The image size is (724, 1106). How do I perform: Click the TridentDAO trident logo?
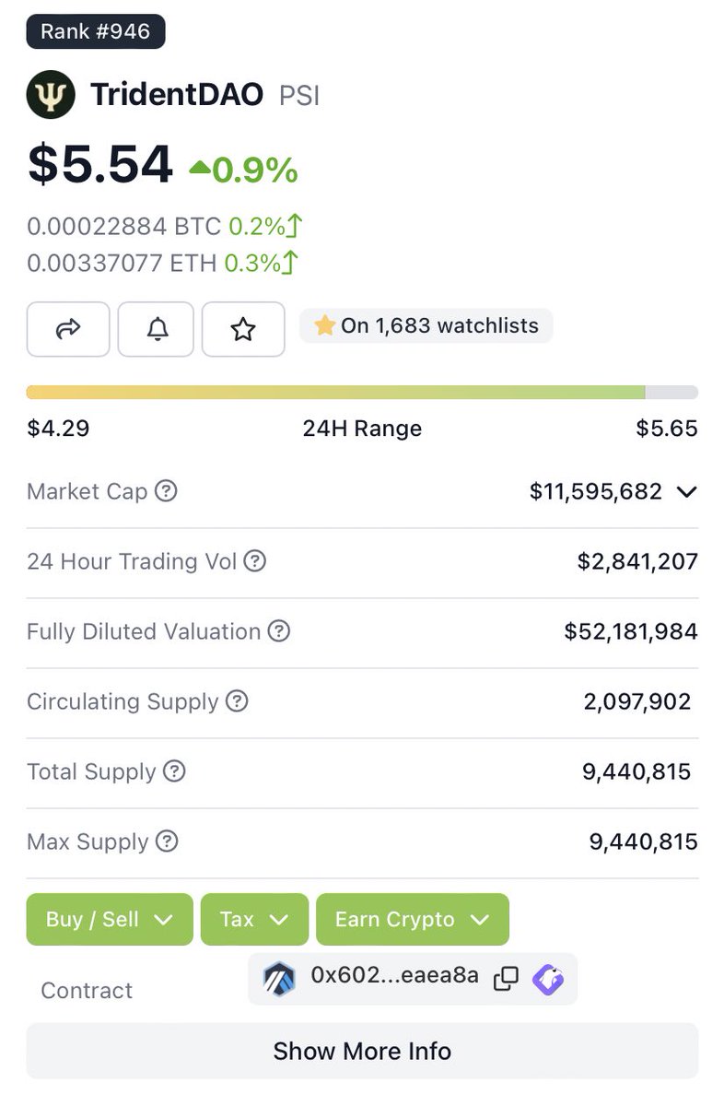(x=51, y=95)
